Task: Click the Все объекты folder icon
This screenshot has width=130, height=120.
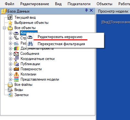Action: (x=10, y=28)
